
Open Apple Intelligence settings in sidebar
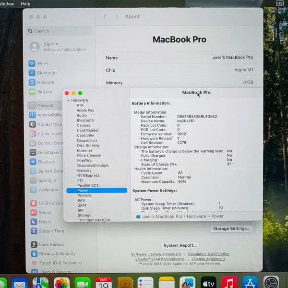(x=46, y=133)
